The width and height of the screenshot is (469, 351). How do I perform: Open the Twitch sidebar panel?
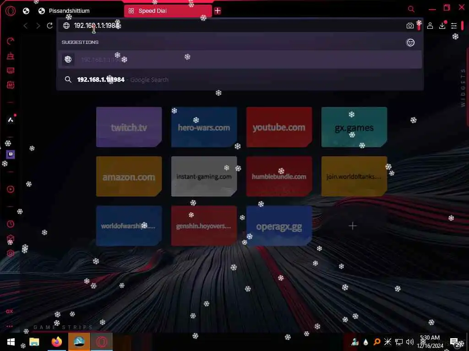click(11, 154)
